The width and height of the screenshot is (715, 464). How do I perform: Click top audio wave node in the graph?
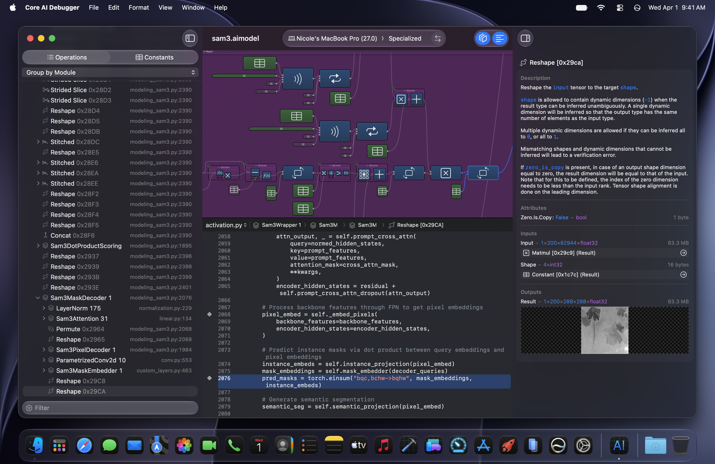[298, 79]
